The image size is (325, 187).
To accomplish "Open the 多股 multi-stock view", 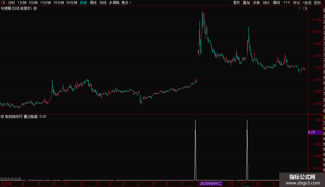I will (x=256, y=3).
